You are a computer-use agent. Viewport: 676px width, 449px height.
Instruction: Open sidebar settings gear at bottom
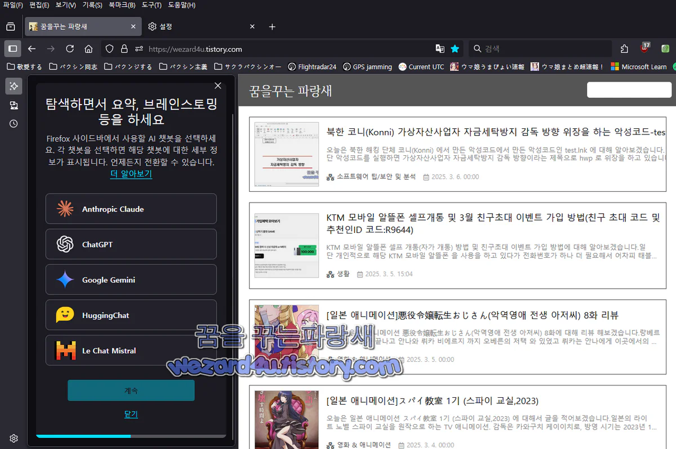tap(14, 438)
